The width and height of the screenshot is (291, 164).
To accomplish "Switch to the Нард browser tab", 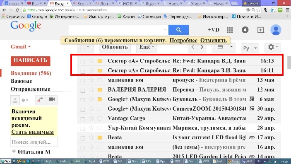I will tap(173, 3).
